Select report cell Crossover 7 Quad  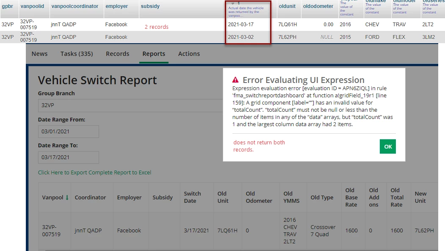(x=323, y=231)
